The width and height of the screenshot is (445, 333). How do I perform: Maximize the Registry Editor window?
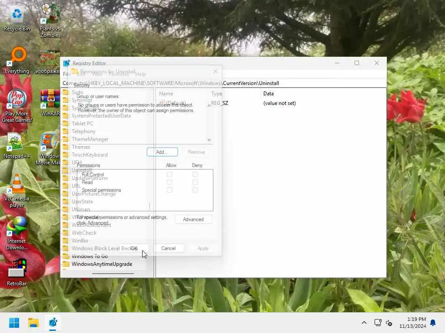357,63
